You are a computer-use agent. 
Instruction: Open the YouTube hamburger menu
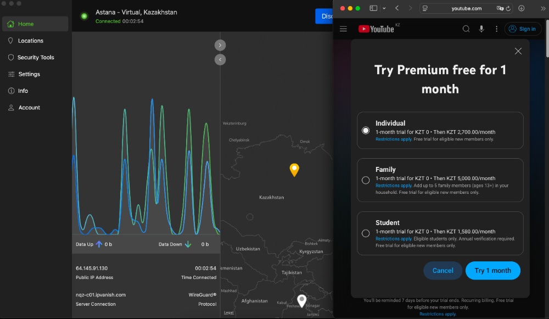pos(344,29)
